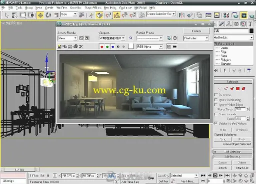Screen dimensions: 256x184
Task: Click the time slider at frame 0/100
Action: [19, 170]
